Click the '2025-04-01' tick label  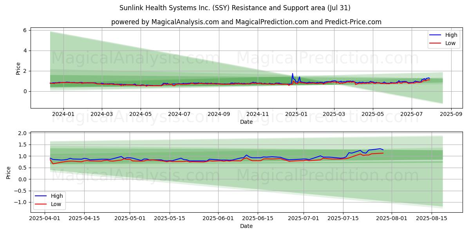(x=44, y=218)
